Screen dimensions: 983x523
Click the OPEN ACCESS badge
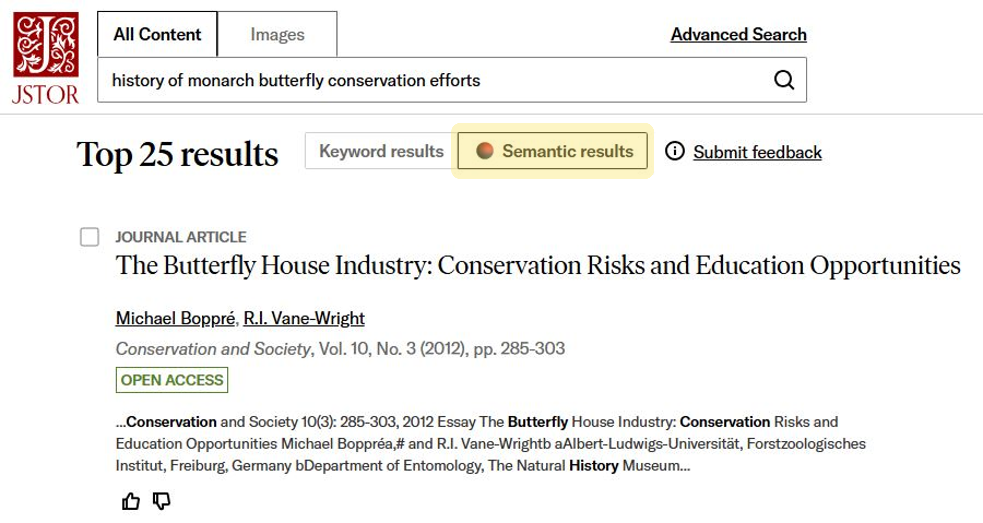[x=172, y=380]
